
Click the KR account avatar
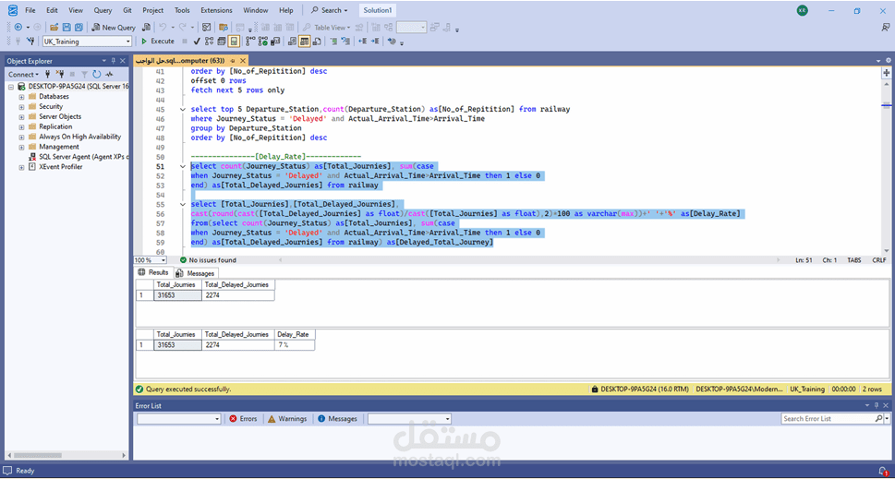click(803, 10)
